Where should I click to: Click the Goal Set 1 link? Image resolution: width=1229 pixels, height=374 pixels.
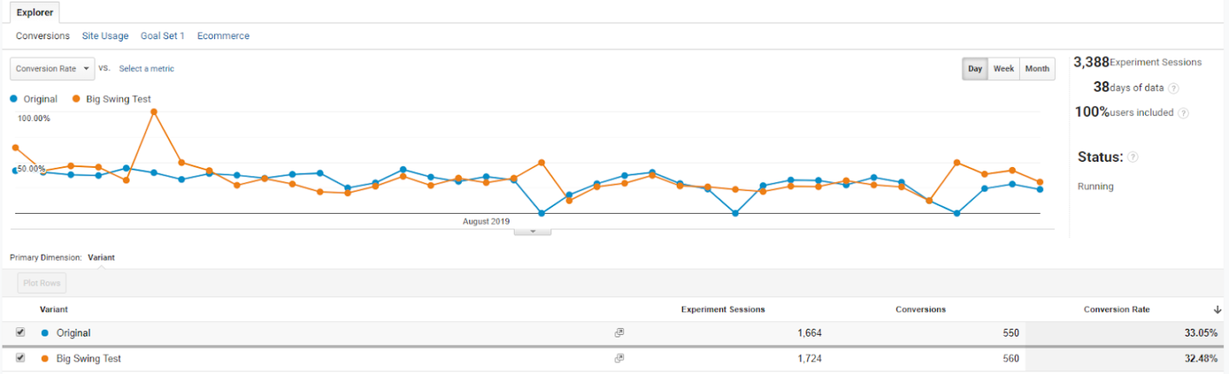click(162, 36)
